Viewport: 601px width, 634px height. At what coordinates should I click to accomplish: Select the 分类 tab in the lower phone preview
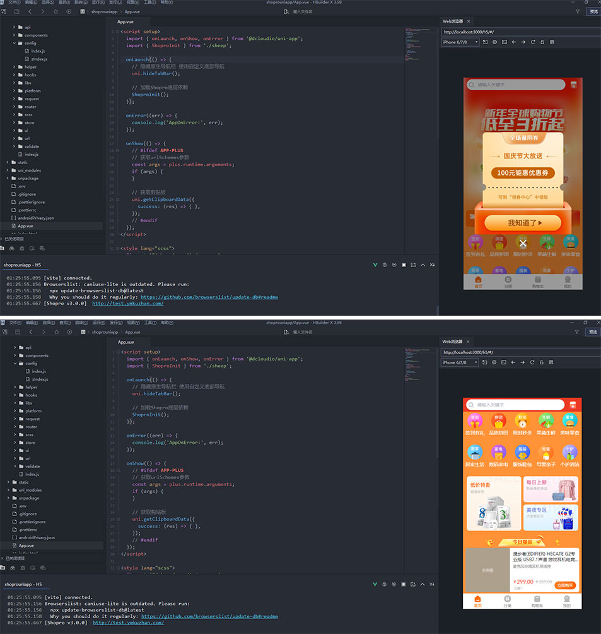click(x=508, y=601)
